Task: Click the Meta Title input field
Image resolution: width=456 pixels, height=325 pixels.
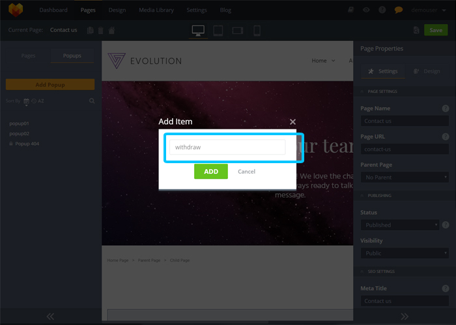Action: 405,301
